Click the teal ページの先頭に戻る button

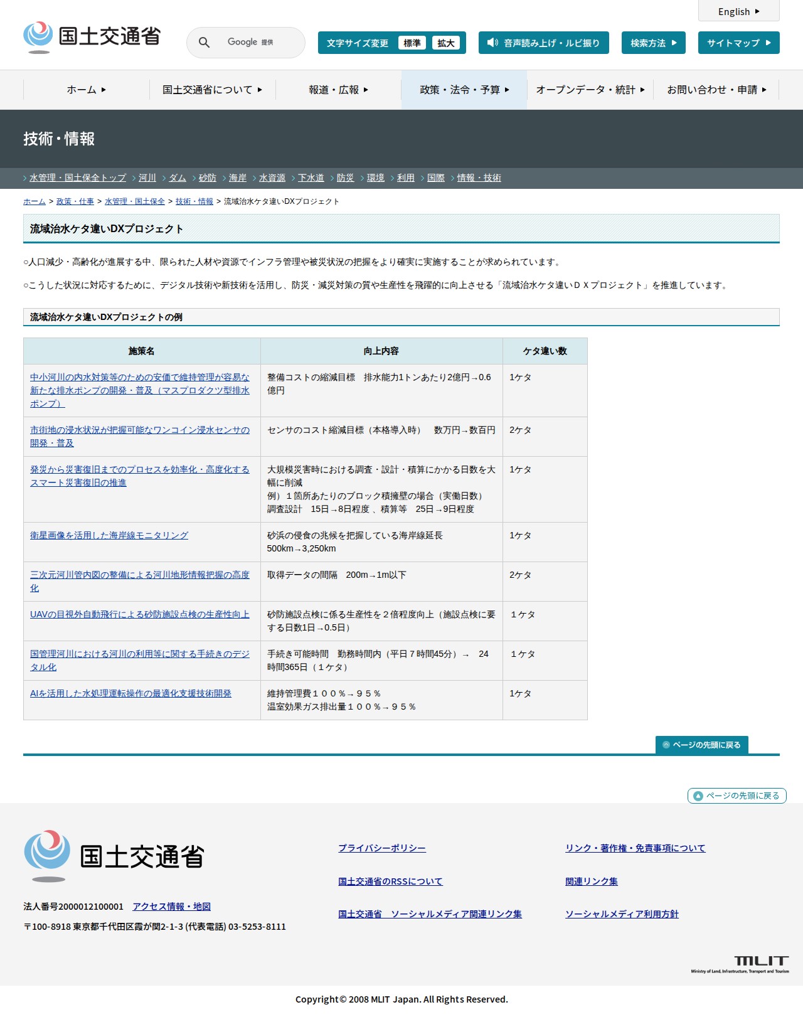[x=702, y=745]
